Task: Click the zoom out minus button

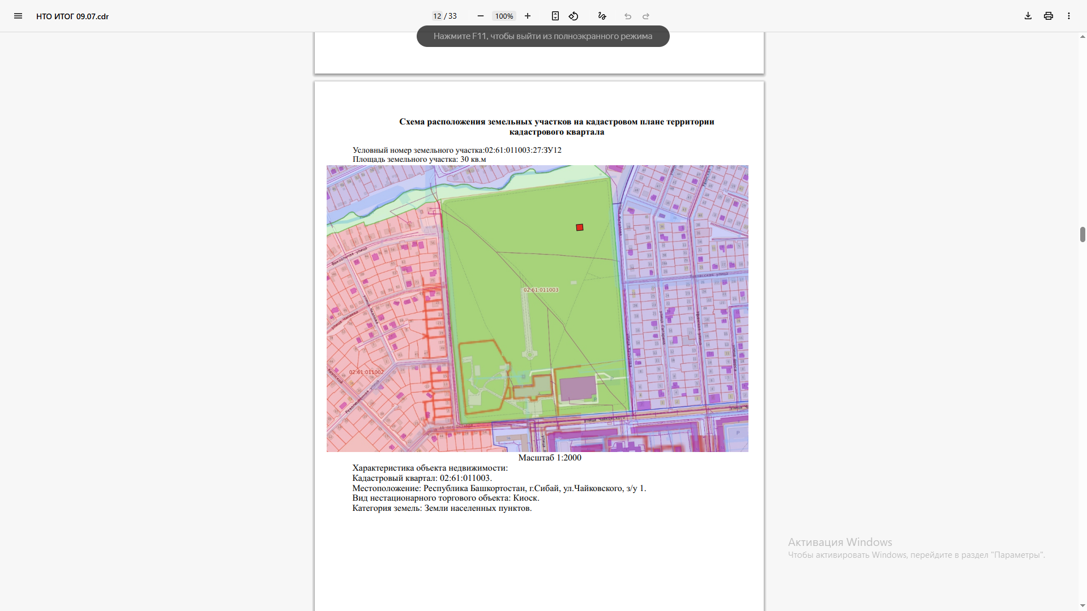Action: click(x=481, y=16)
